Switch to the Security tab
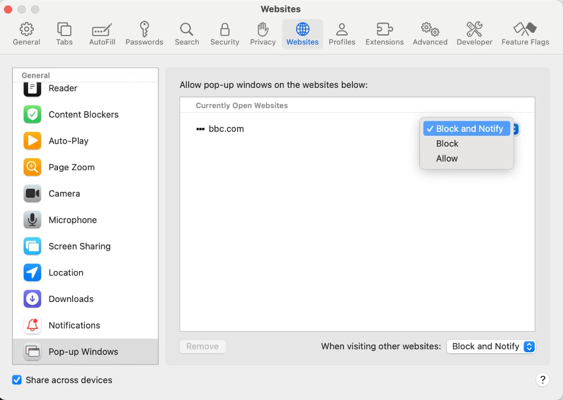The width and height of the screenshot is (563, 400). point(224,33)
